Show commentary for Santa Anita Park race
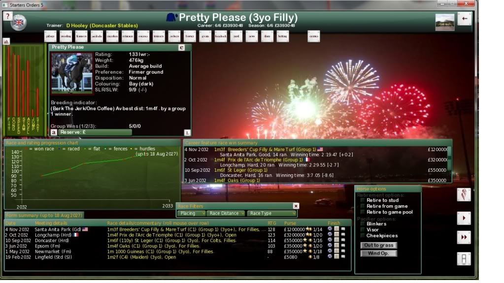 pyautogui.click(x=343, y=229)
